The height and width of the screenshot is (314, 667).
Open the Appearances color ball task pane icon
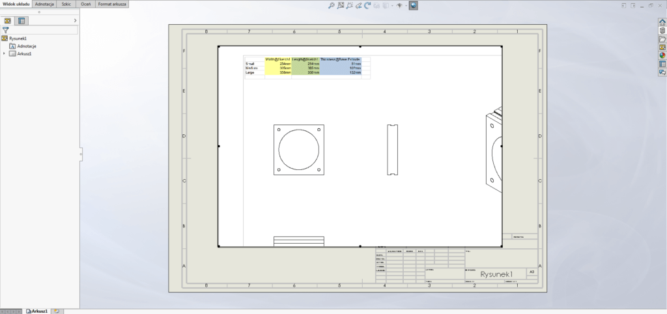point(662,55)
